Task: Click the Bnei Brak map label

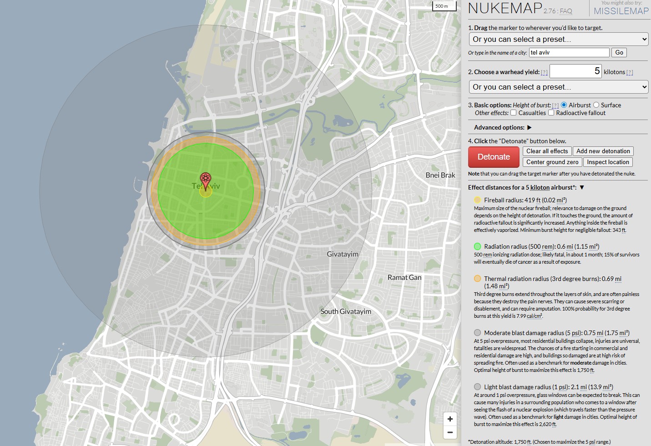Action: (440, 175)
